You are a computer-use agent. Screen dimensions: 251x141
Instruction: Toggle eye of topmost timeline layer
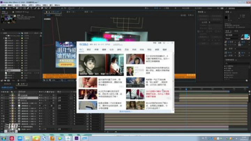[2, 95]
